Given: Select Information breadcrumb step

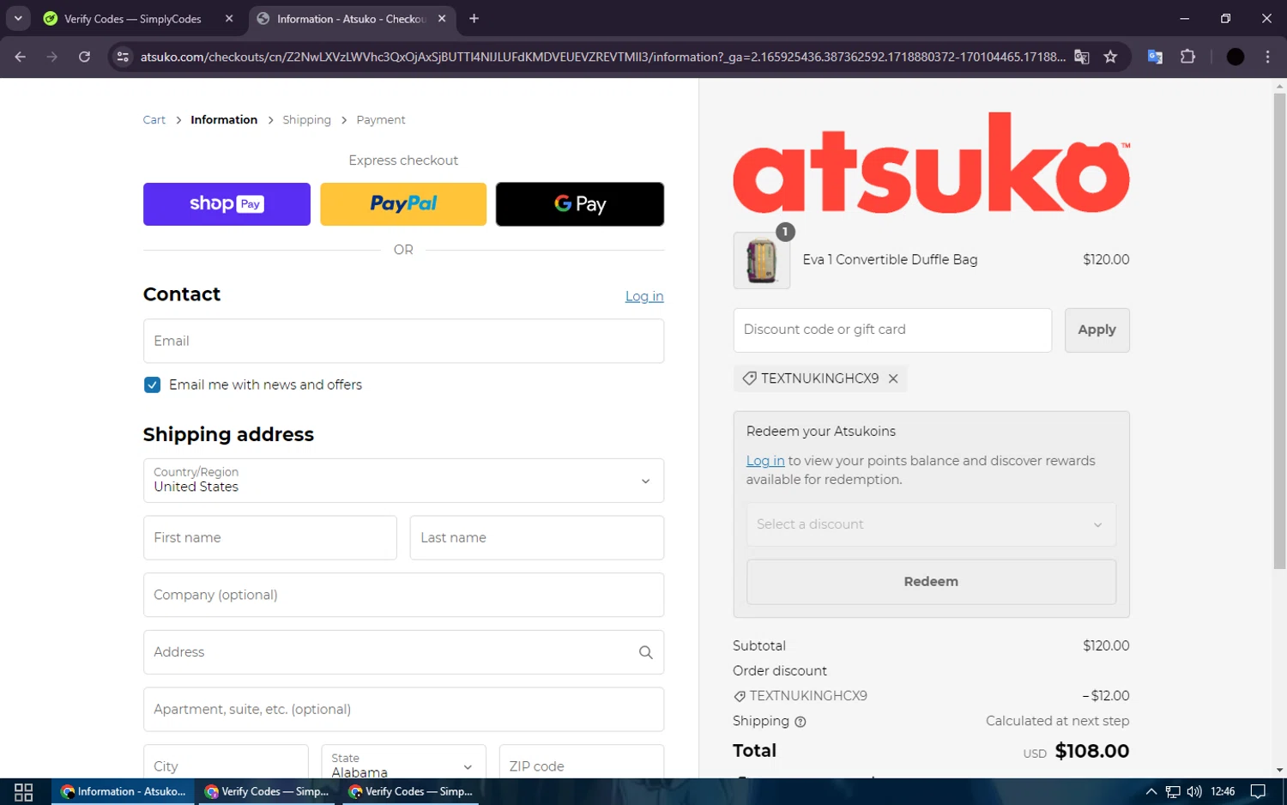Looking at the screenshot, I should [224, 120].
